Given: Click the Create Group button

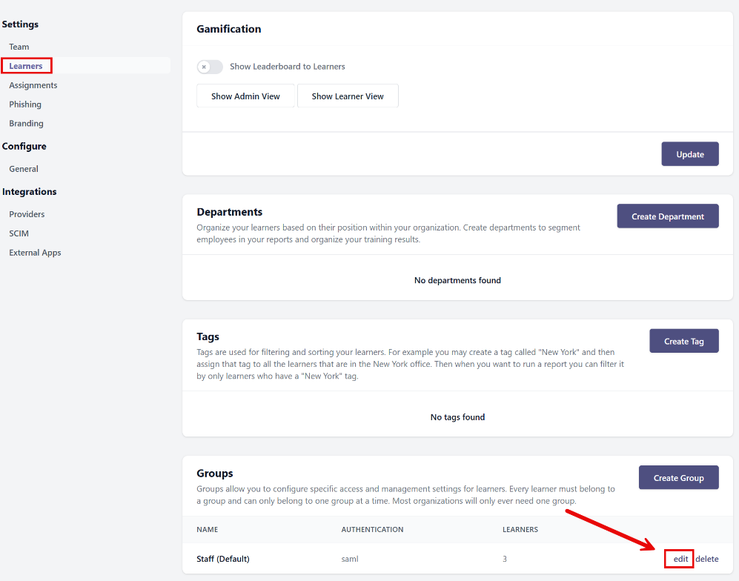Looking at the screenshot, I should [x=678, y=478].
